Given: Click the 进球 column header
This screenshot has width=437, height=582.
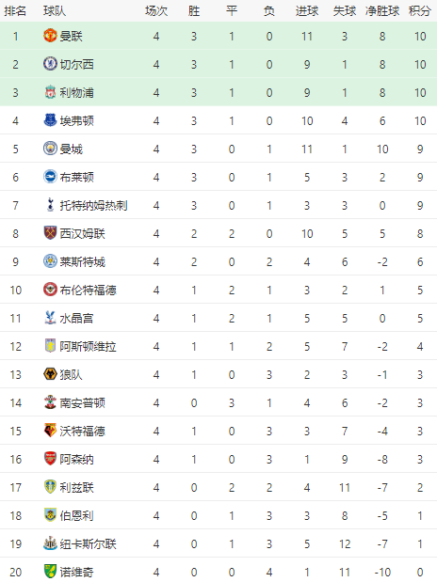Looking at the screenshot, I should [x=307, y=11].
